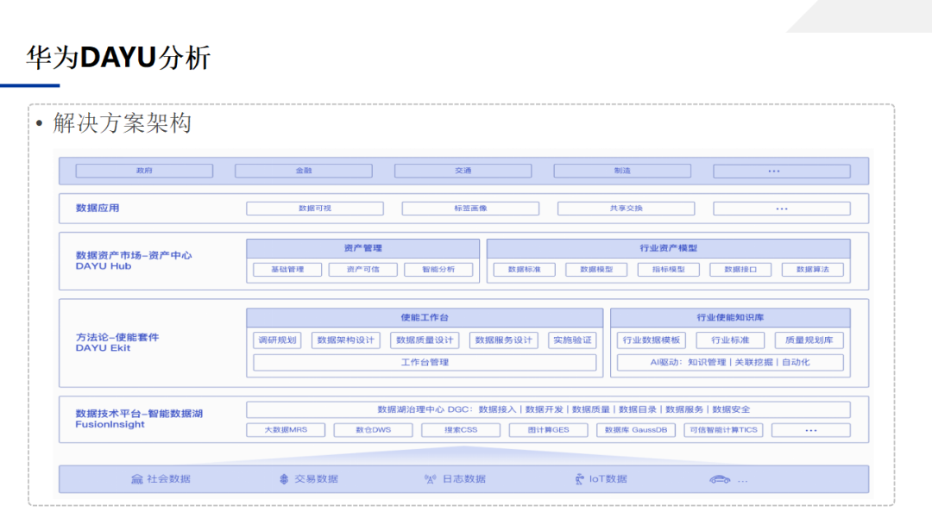This screenshot has width=932, height=524.
Task: Click the coin icon beside 交易数据
Action: pos(284,479)
